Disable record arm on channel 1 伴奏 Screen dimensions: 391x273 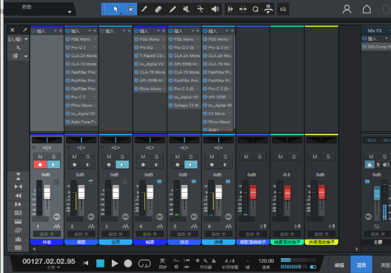(x=40, y=165)
